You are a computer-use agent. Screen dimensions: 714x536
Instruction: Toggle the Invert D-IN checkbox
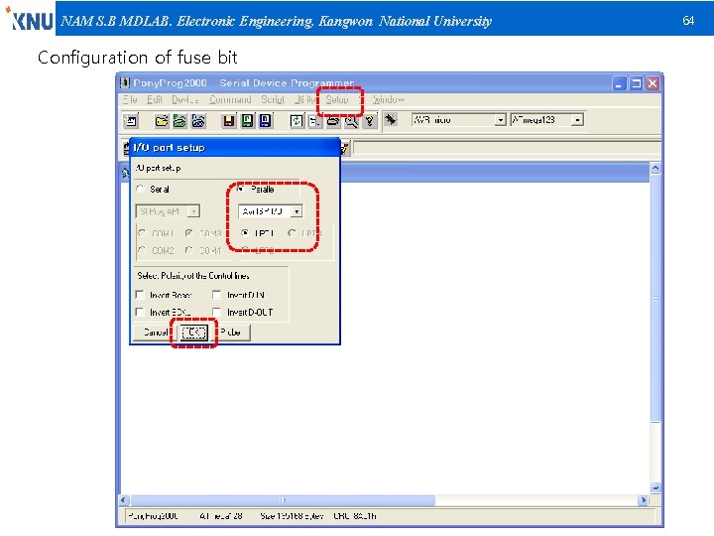point(217,295)
